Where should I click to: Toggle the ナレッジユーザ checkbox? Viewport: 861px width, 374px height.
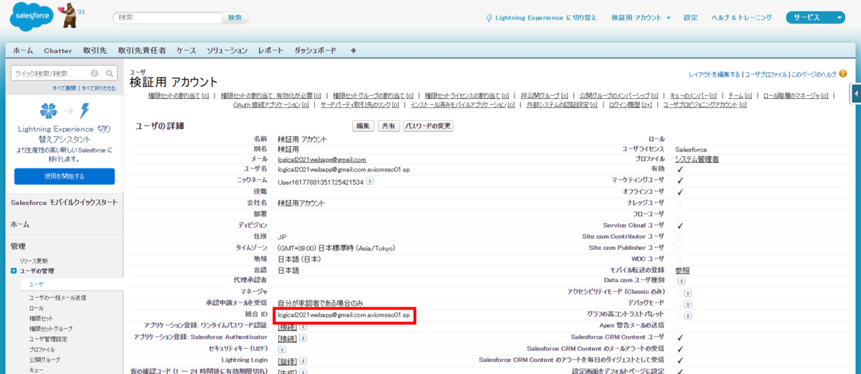point(679,203)
